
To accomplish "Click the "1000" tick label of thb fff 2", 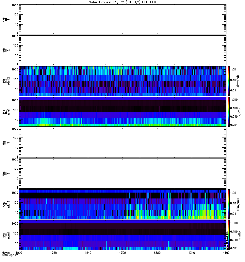I will click(15, 36).
